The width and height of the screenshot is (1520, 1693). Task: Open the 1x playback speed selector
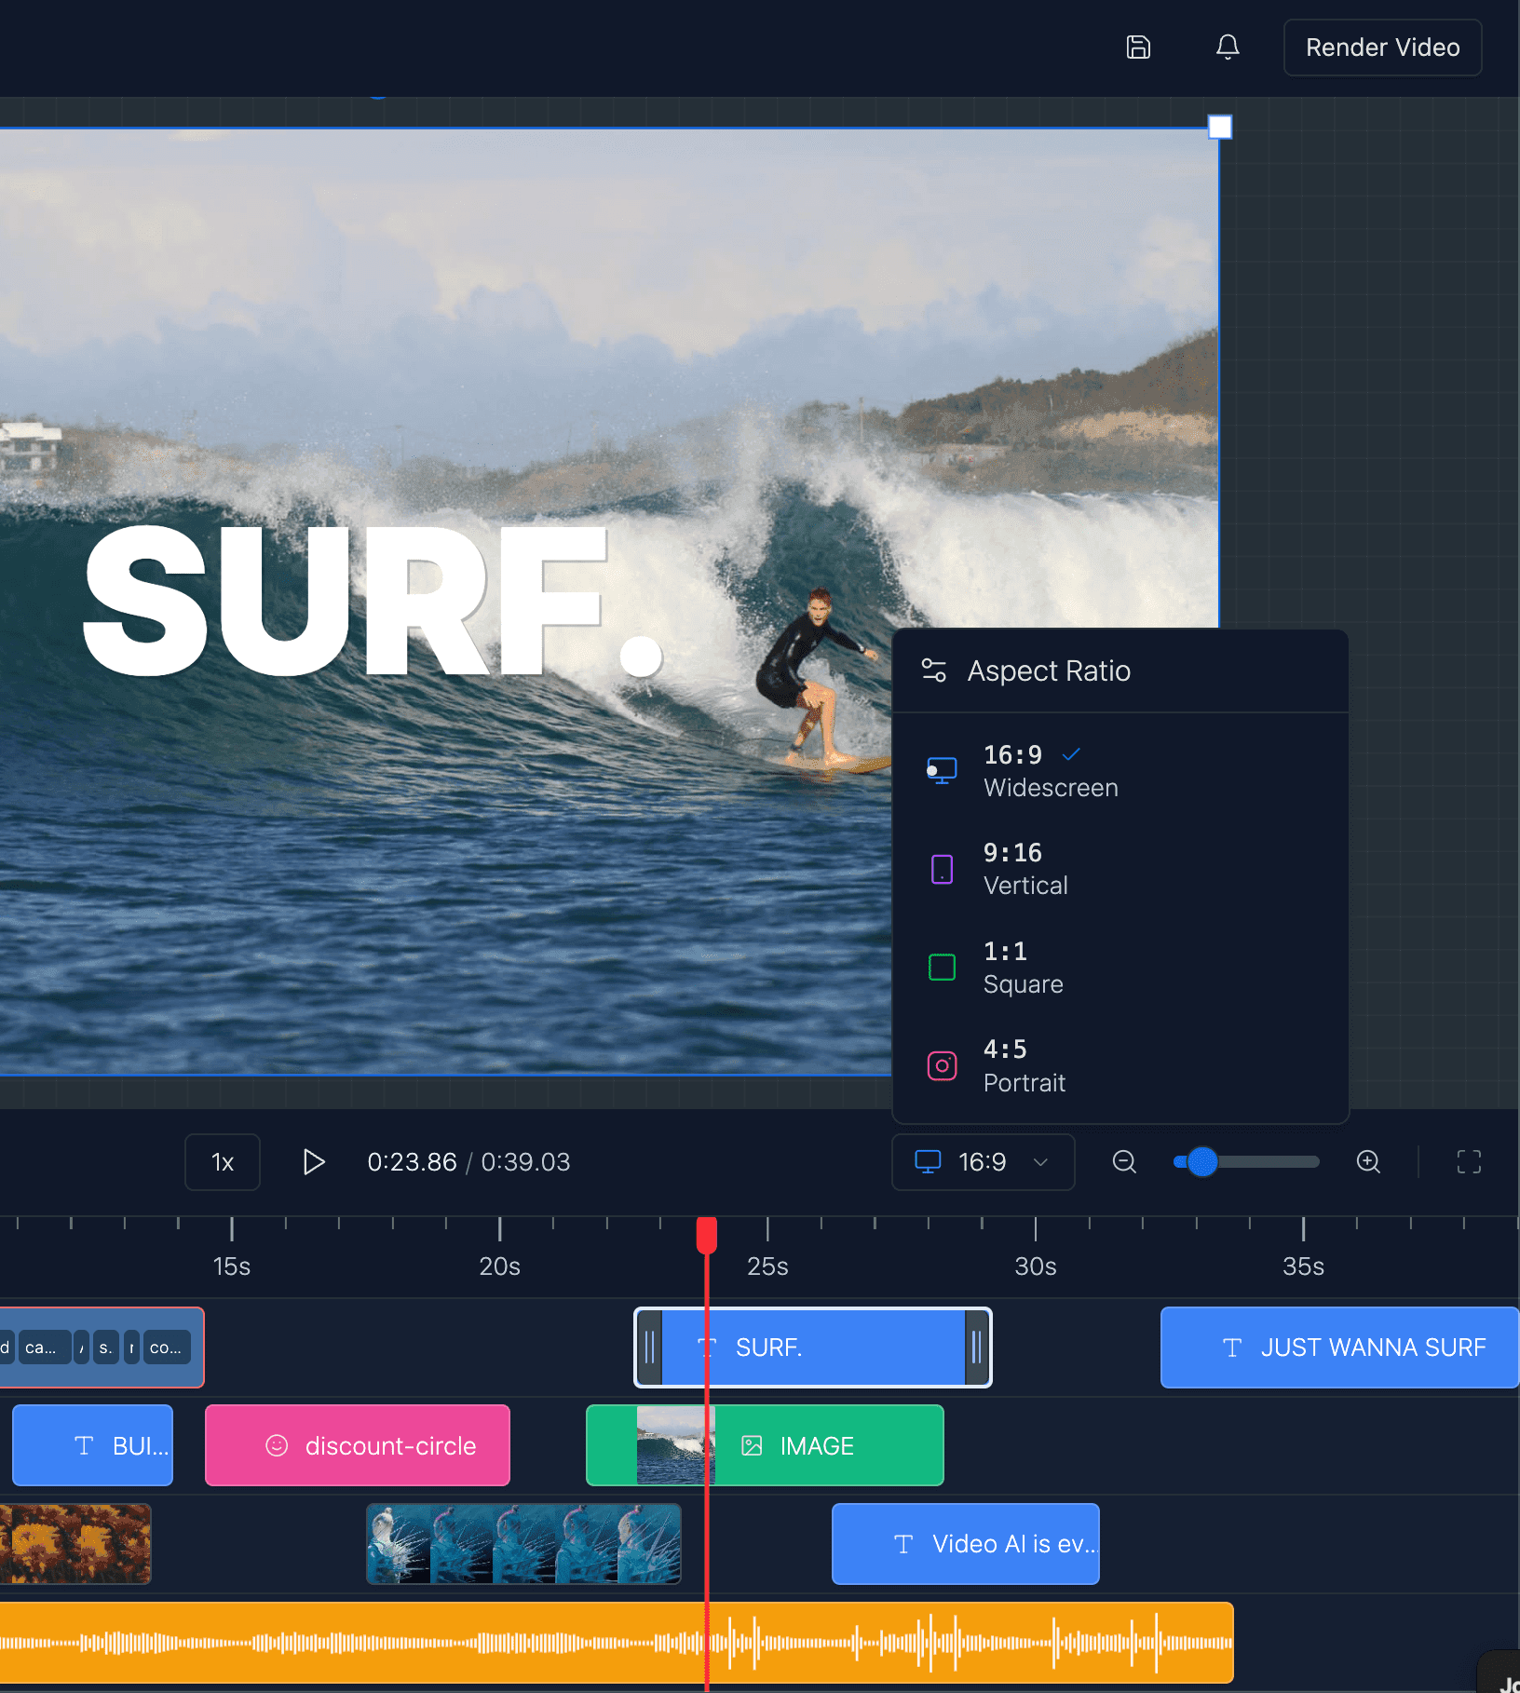coord(222,1161)
